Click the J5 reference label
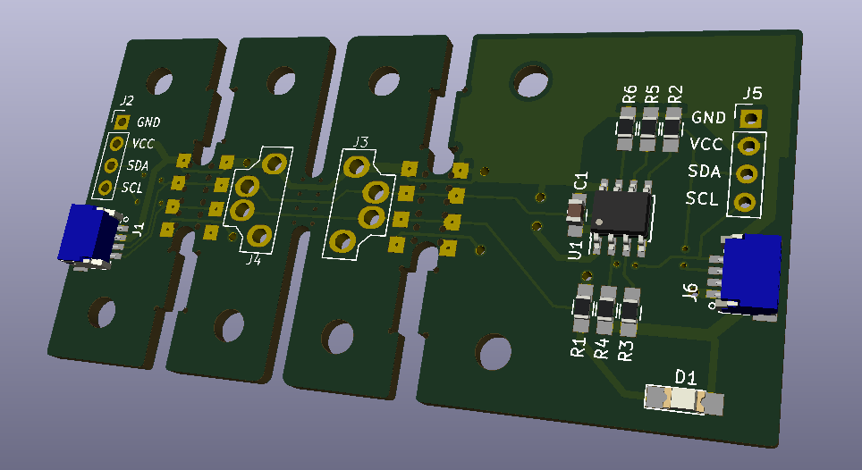Screen dimensions: 862x470 coord(752,93)
